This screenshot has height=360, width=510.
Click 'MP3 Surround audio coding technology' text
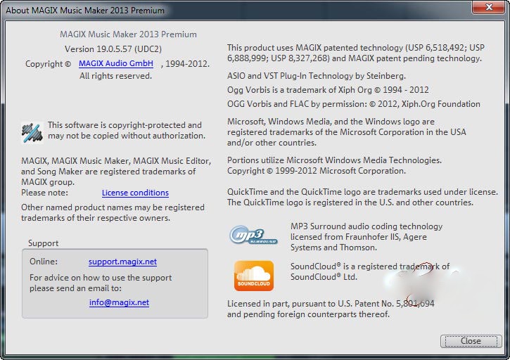(366, 226)
